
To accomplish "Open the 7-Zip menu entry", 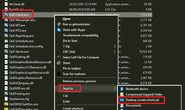I will coord(66,46).
